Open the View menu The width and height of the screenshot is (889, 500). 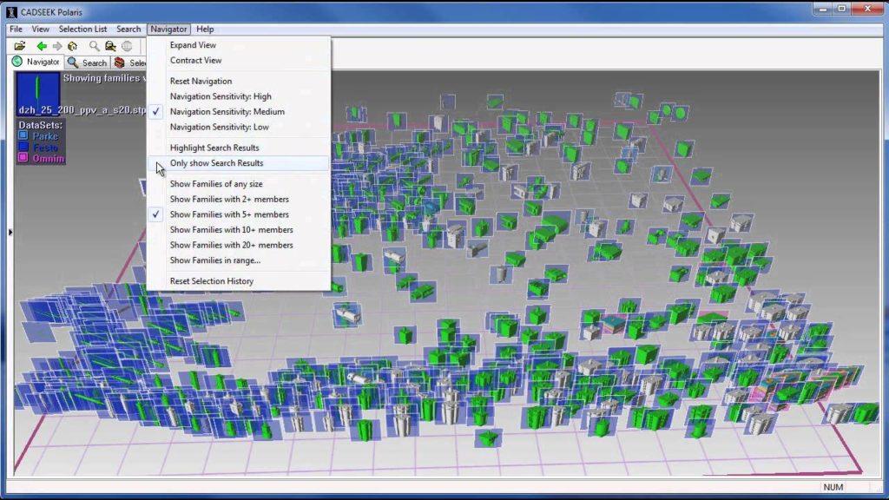[40, 29]
